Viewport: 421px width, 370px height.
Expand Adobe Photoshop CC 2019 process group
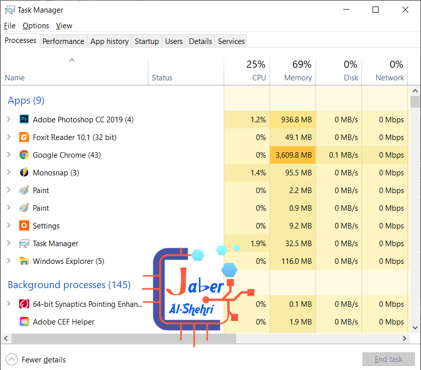[x=9, y=119]
